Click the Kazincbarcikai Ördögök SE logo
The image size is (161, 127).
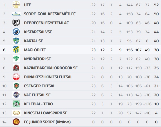(x=16, y=68)
